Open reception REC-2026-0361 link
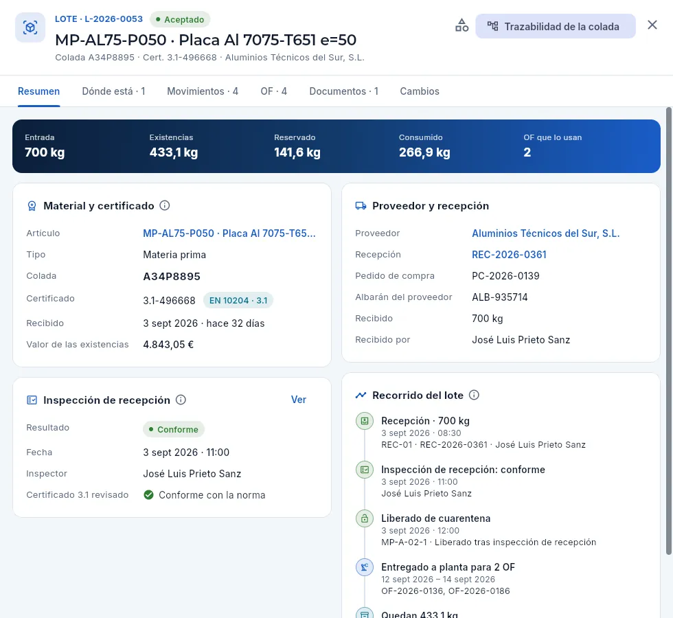The height and width of the screenshot is (618, 673). [509, 255]
